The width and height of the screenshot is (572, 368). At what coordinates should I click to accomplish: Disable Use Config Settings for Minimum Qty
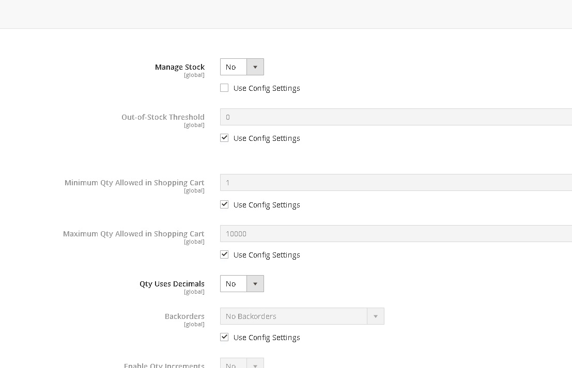(224, 204)
